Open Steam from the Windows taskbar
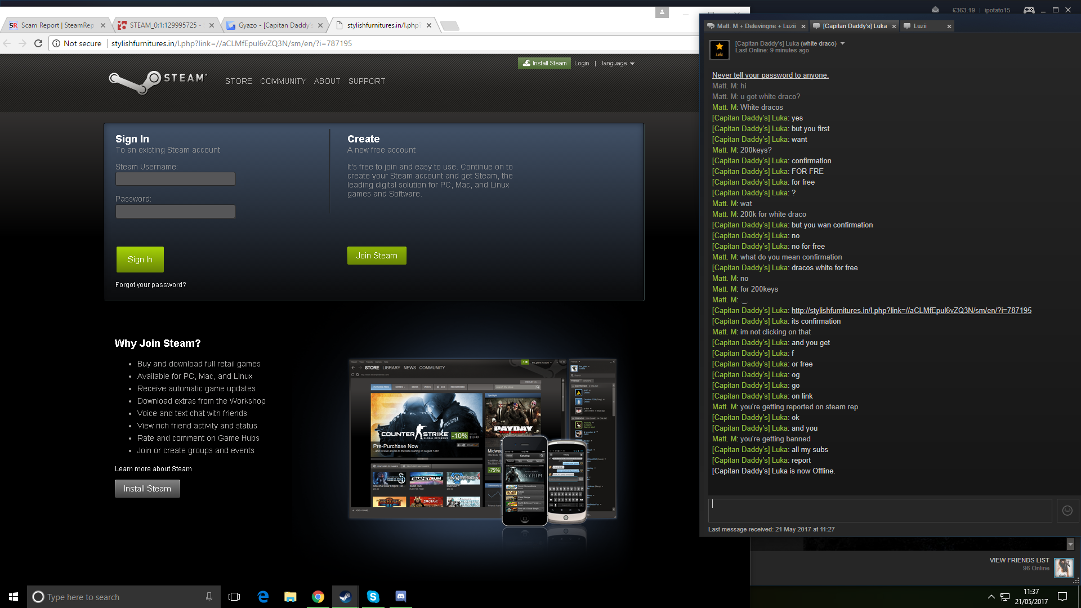 (x=345, y=597)
